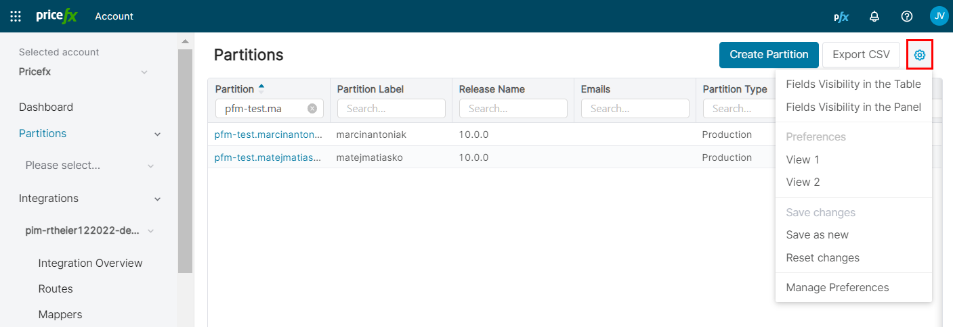Screen dimensions: 953x327
Task: Select Fields Visibility in the Table
Action: (853, 84)
